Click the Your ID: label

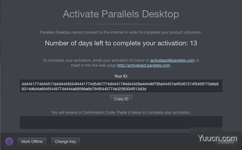coord(121,76)
